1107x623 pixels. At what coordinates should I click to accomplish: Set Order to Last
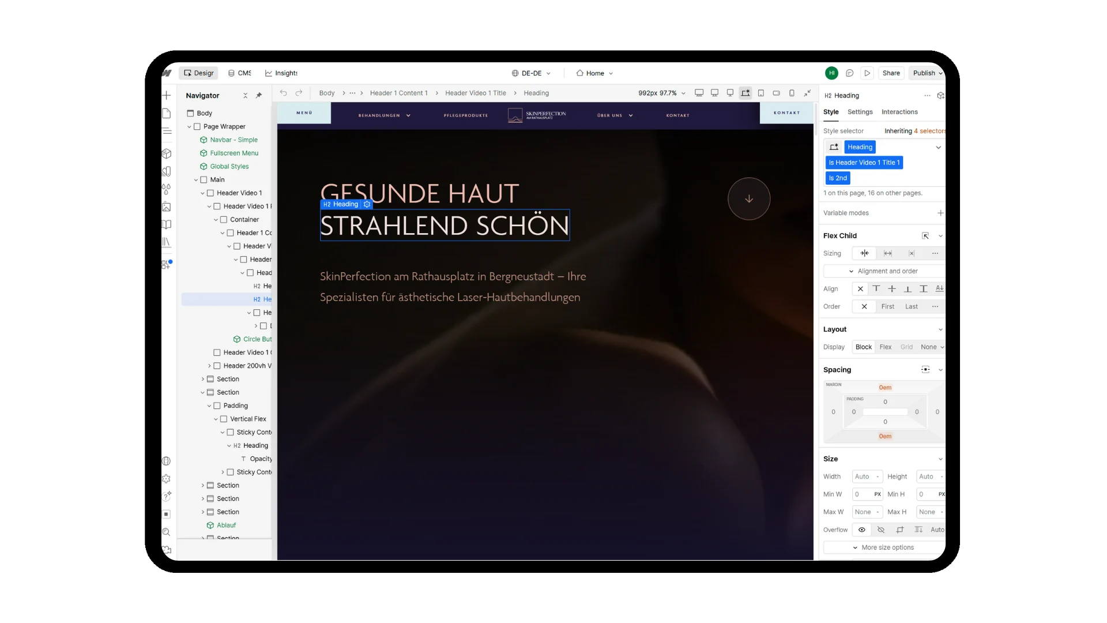pos(912,307)
